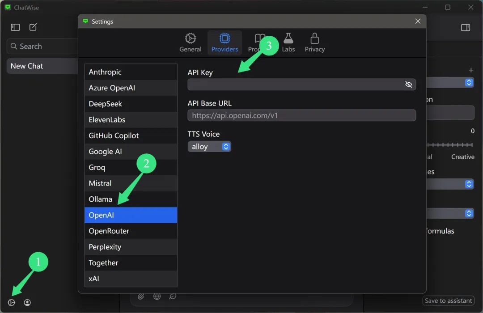Image resolution: width=483 pixels, height=313 pixels.
Task: Open the user account profile icon
Action: 27,303
